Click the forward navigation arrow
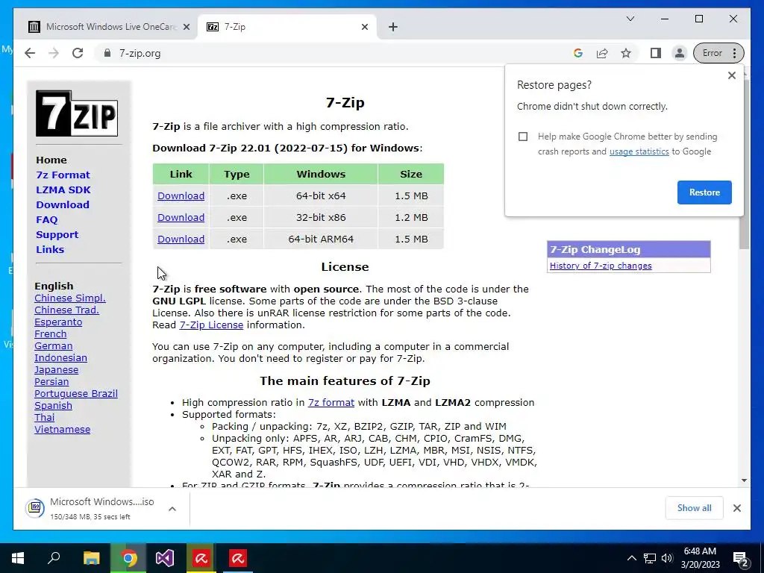 54,53
